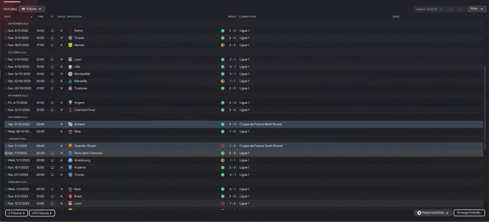This screenshot has height=222, width=489.
Task: Click the Marseille club logo
Action: pyautogui.click(x=70, y=81)
